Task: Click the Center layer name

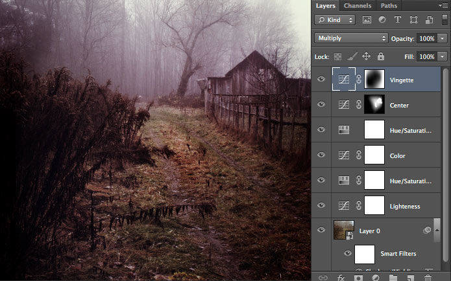Action: pyautogui.click(x=399, y=106)
